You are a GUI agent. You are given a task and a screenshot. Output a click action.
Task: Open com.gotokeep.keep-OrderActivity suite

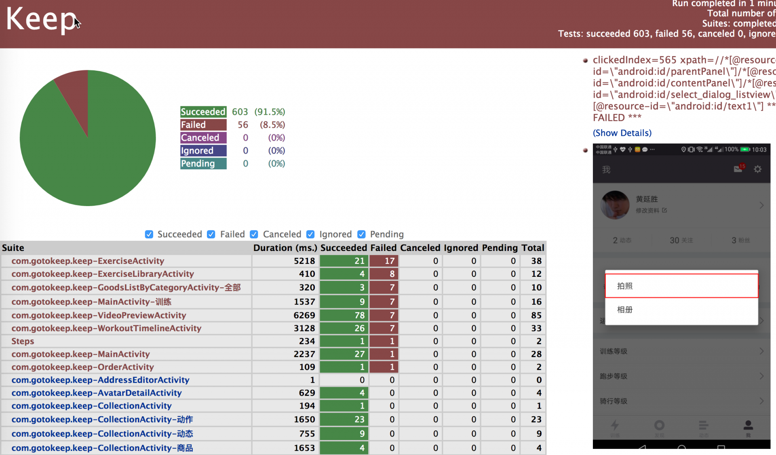pyautogui.click(x=82, y=367)
